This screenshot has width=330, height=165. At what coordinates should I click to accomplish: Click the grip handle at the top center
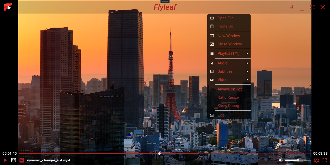point(165,2)
